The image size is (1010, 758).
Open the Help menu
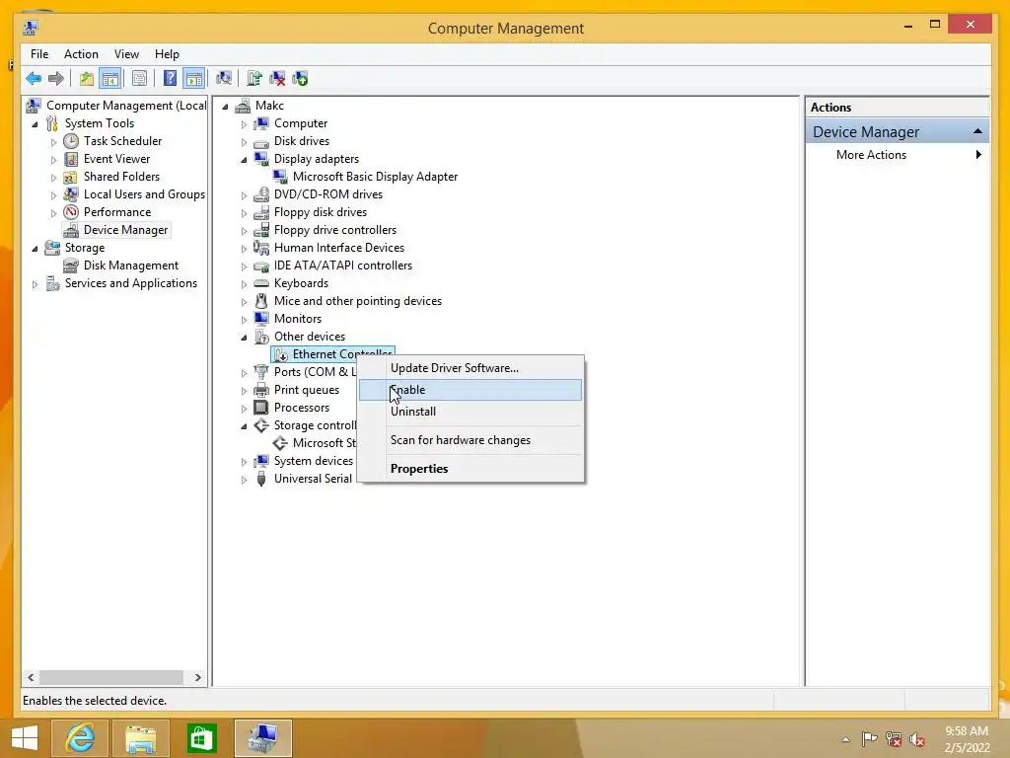pyautogui.click(x=167, y=54)
